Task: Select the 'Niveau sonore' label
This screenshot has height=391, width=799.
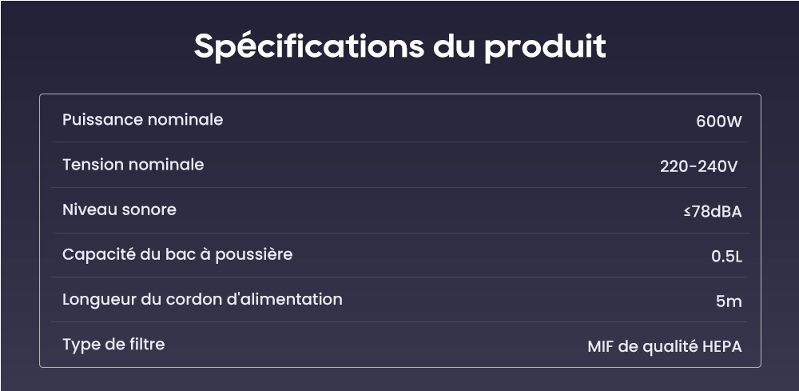Action: pos(119,209)
